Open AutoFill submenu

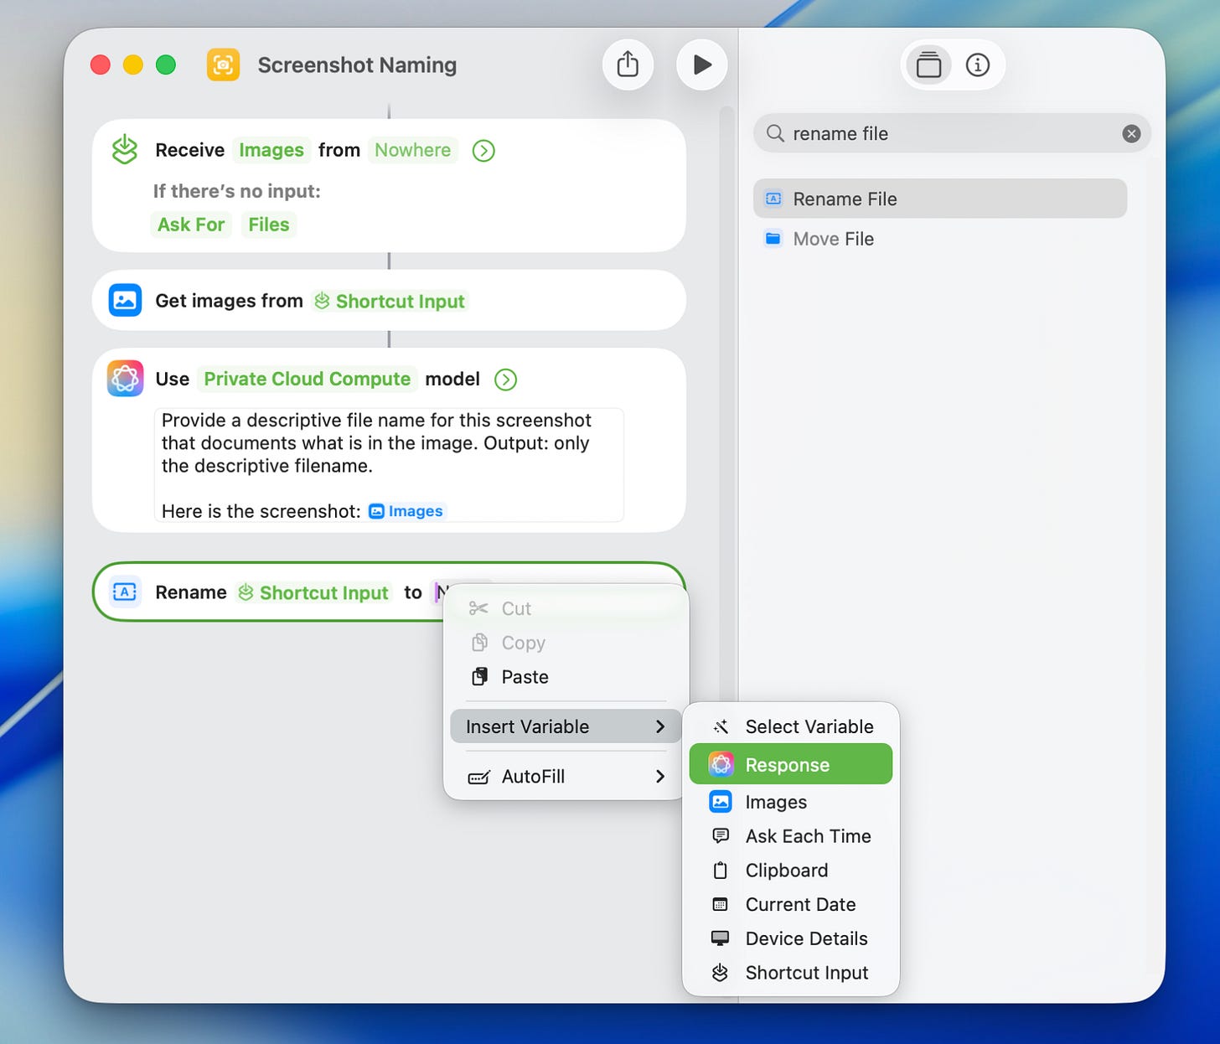(566, 777)
